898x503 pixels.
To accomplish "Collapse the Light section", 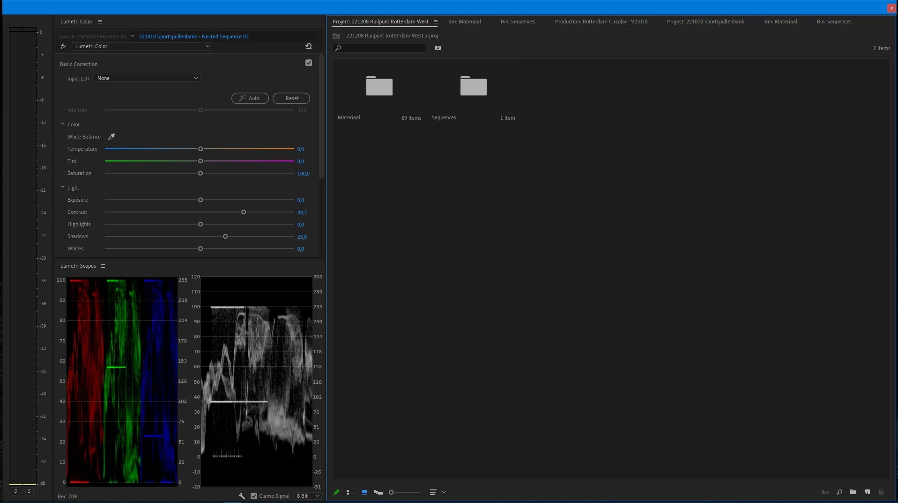I will click(x=62, y=187).
